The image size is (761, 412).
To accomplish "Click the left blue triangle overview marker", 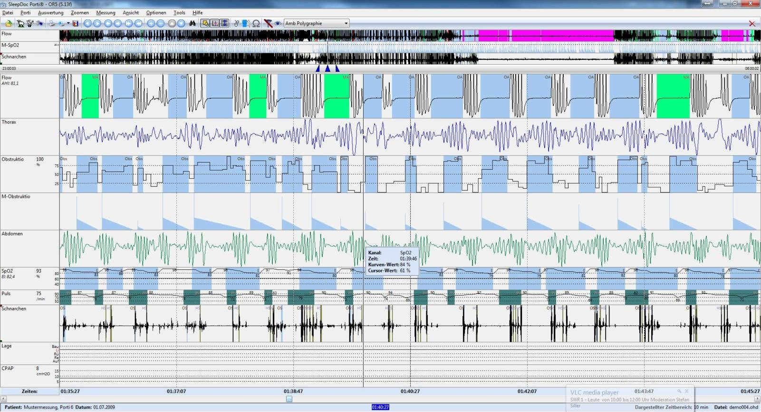I will 318,69.
